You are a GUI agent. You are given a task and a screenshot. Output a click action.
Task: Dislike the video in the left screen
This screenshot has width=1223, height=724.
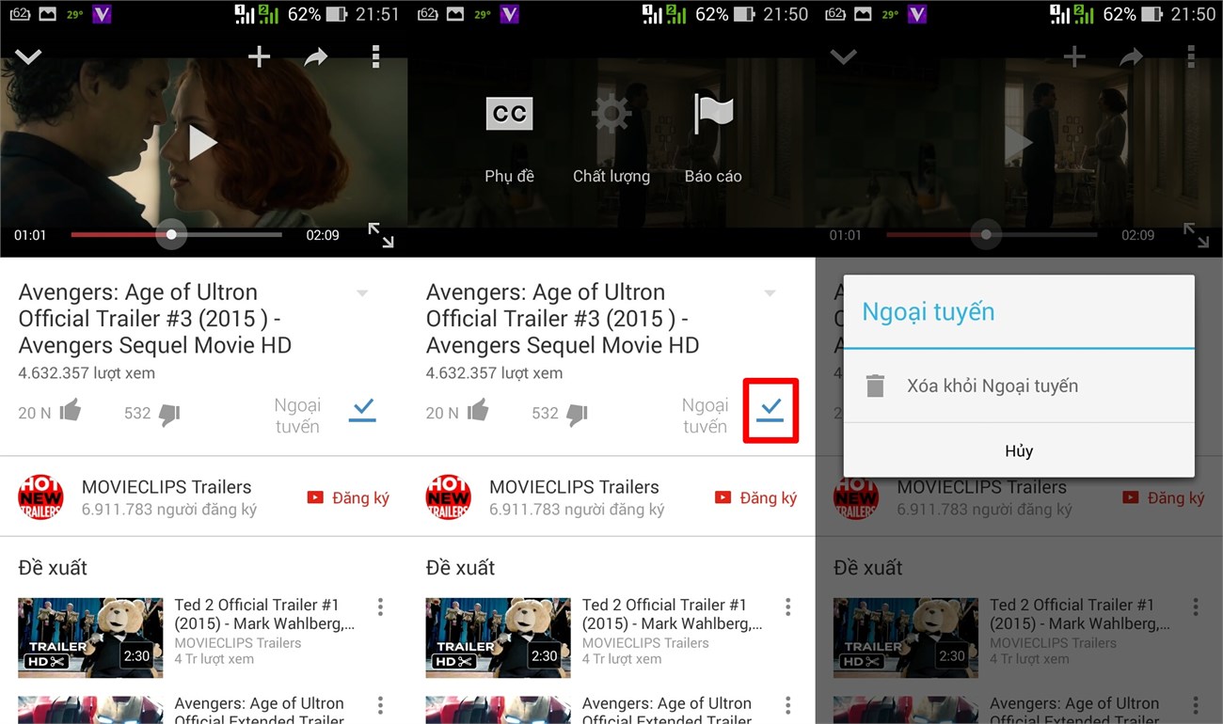tap(169, 414)
